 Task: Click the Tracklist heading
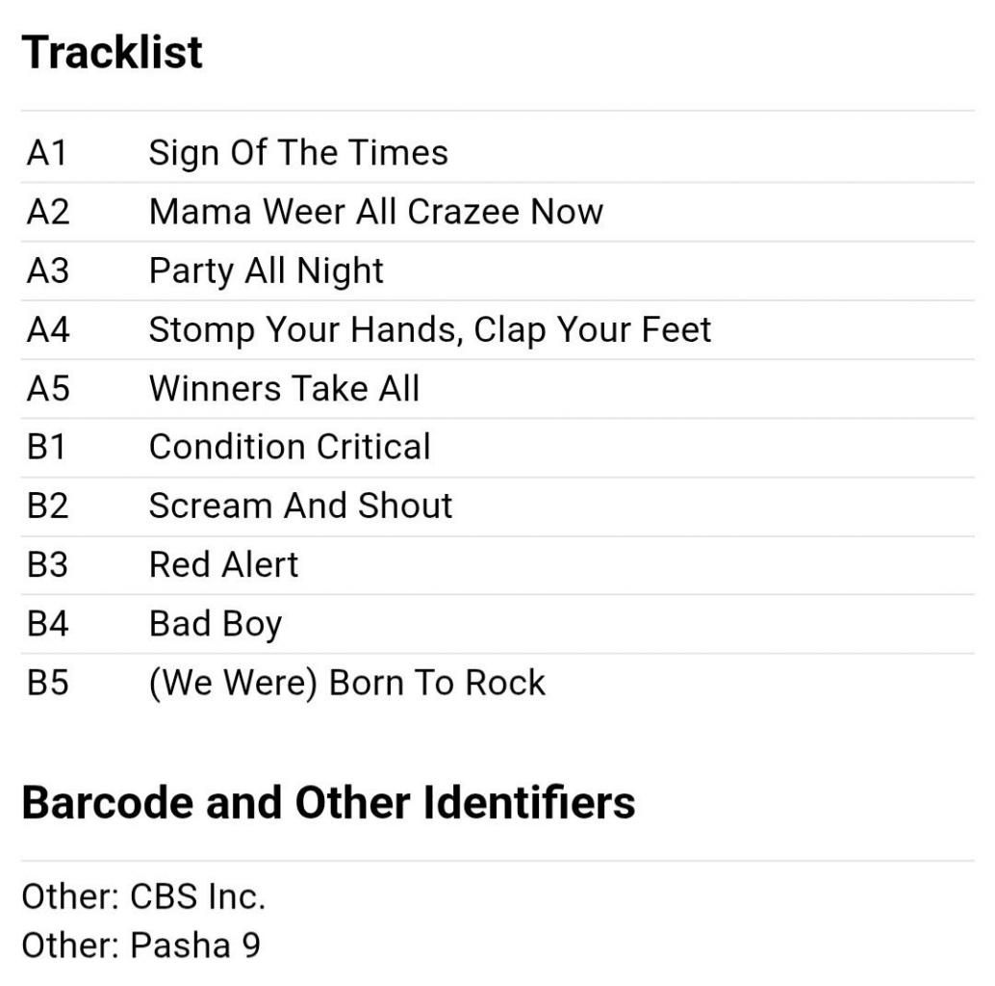[x=112, y=52]
